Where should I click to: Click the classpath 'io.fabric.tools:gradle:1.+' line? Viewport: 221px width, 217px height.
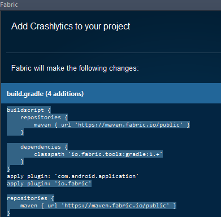98,154
